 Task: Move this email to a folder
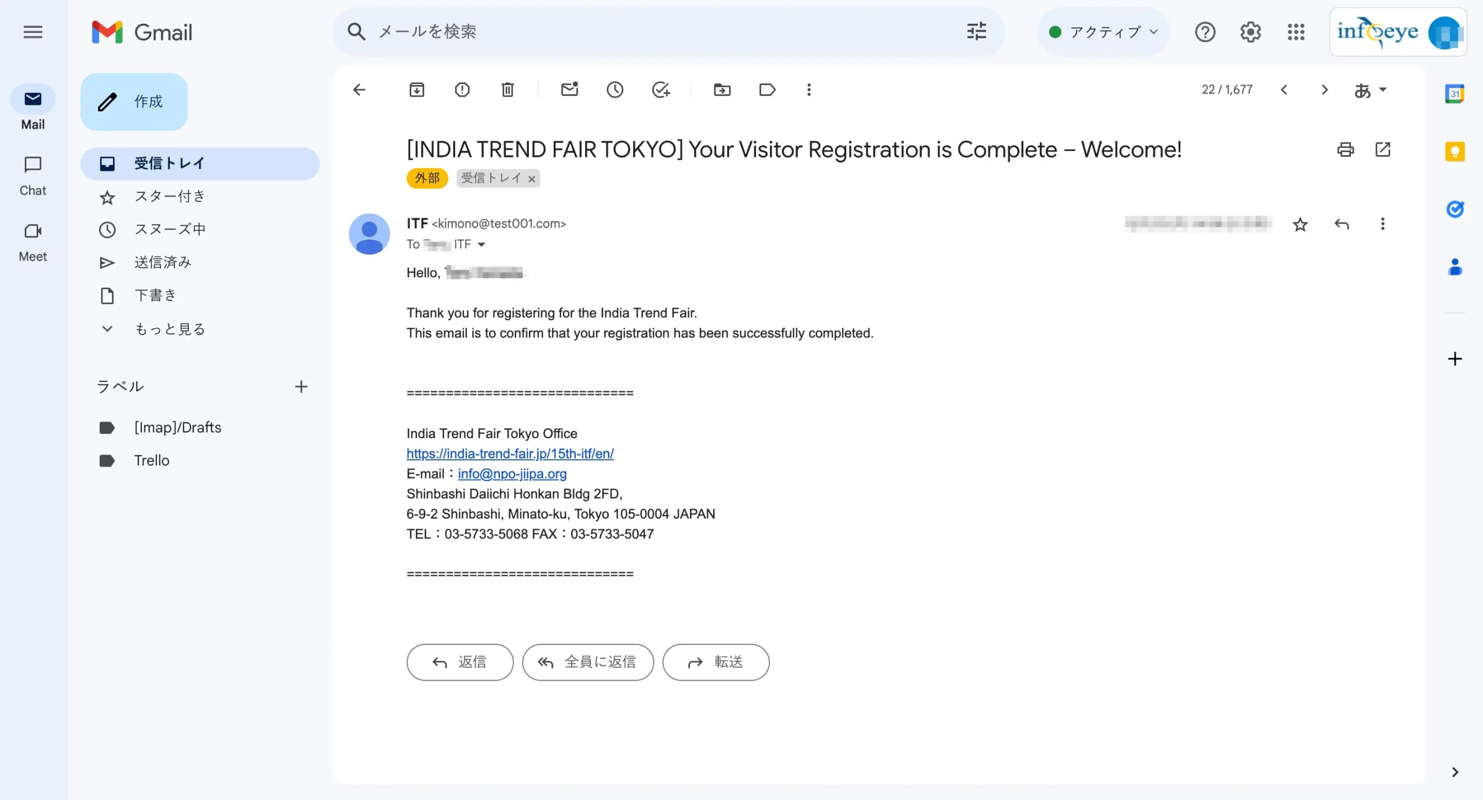click(x=722, y=90)
